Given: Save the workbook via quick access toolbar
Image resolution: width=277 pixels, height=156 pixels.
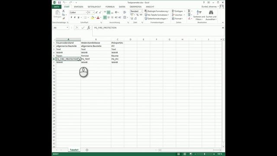Looking at the screenshot, I should click(x=59, y=3).
